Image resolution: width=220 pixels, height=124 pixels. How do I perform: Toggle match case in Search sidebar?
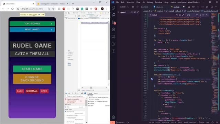[x=131, y=12]
